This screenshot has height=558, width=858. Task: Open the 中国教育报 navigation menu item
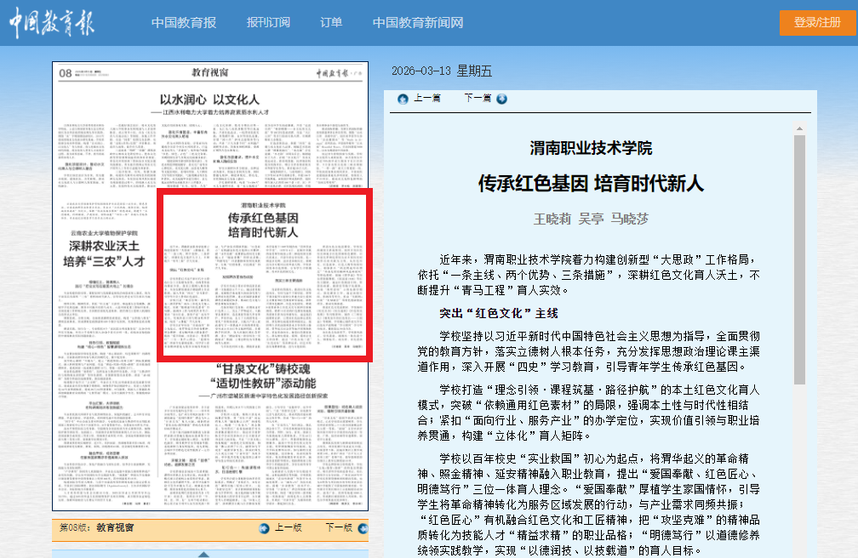[x=184, y=23]
